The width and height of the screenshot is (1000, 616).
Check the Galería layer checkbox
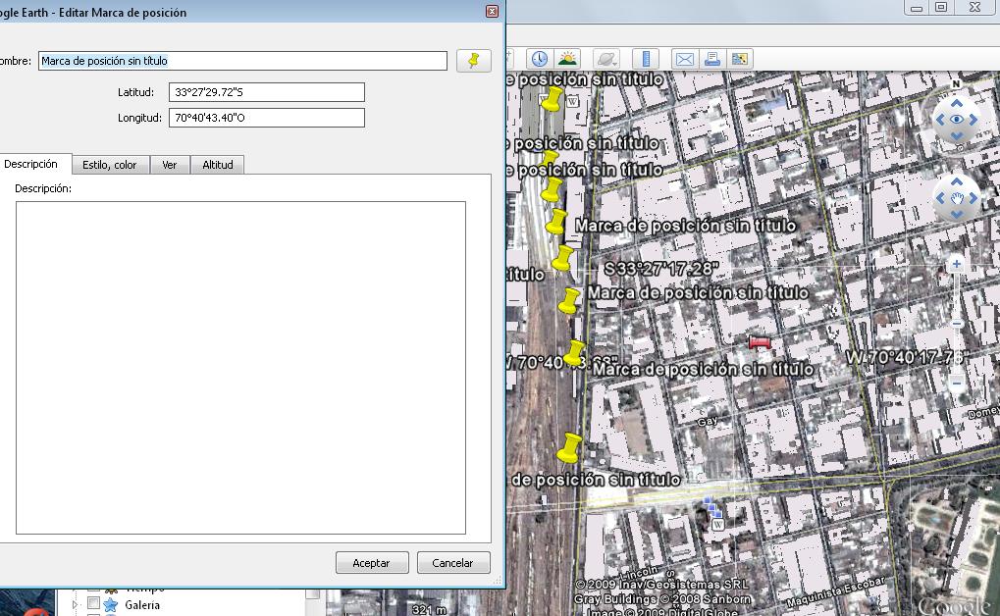click(x=94, y=604)
